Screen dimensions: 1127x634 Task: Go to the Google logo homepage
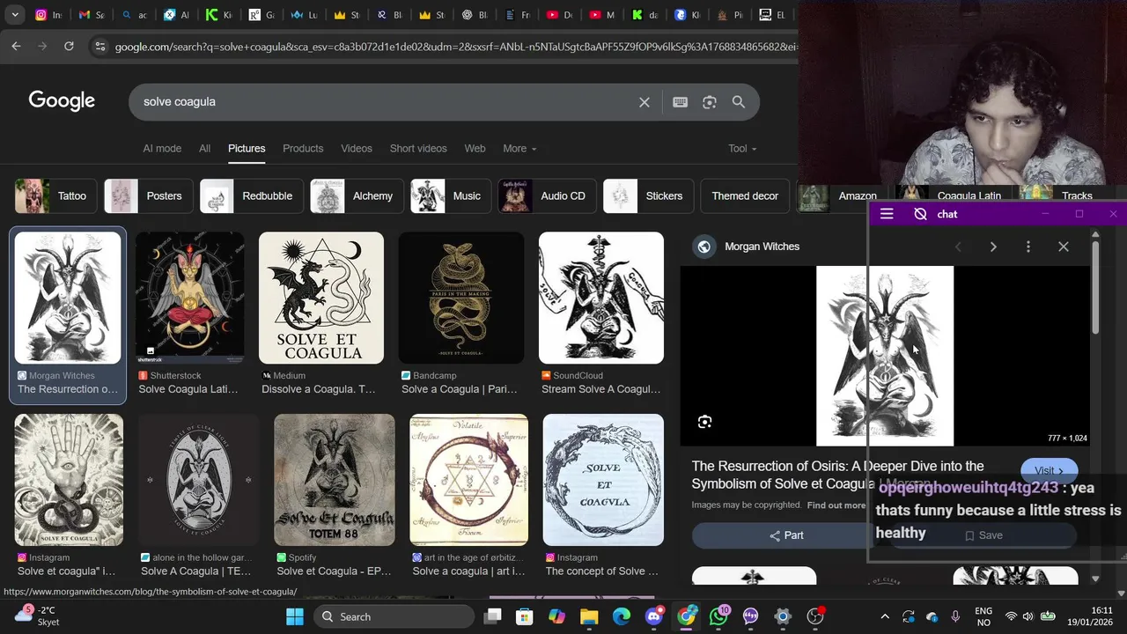coord(62,101)
